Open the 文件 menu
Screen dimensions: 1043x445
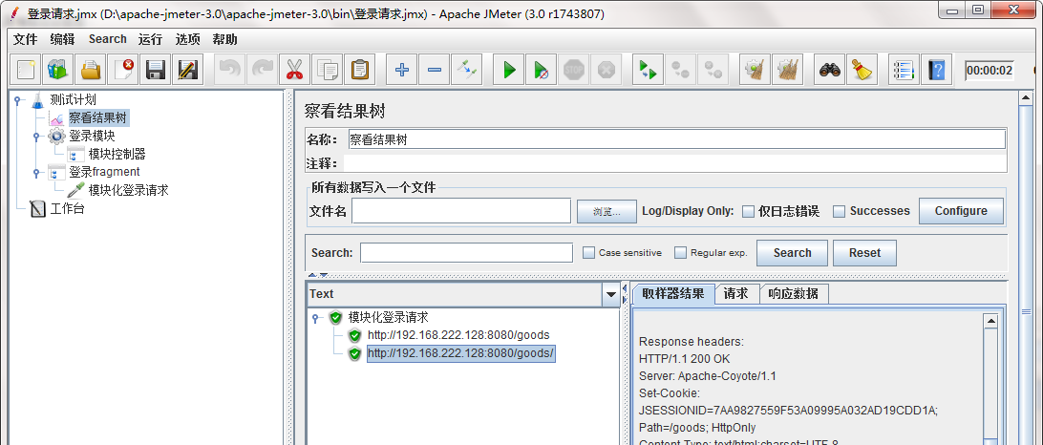tap(25, 39)
